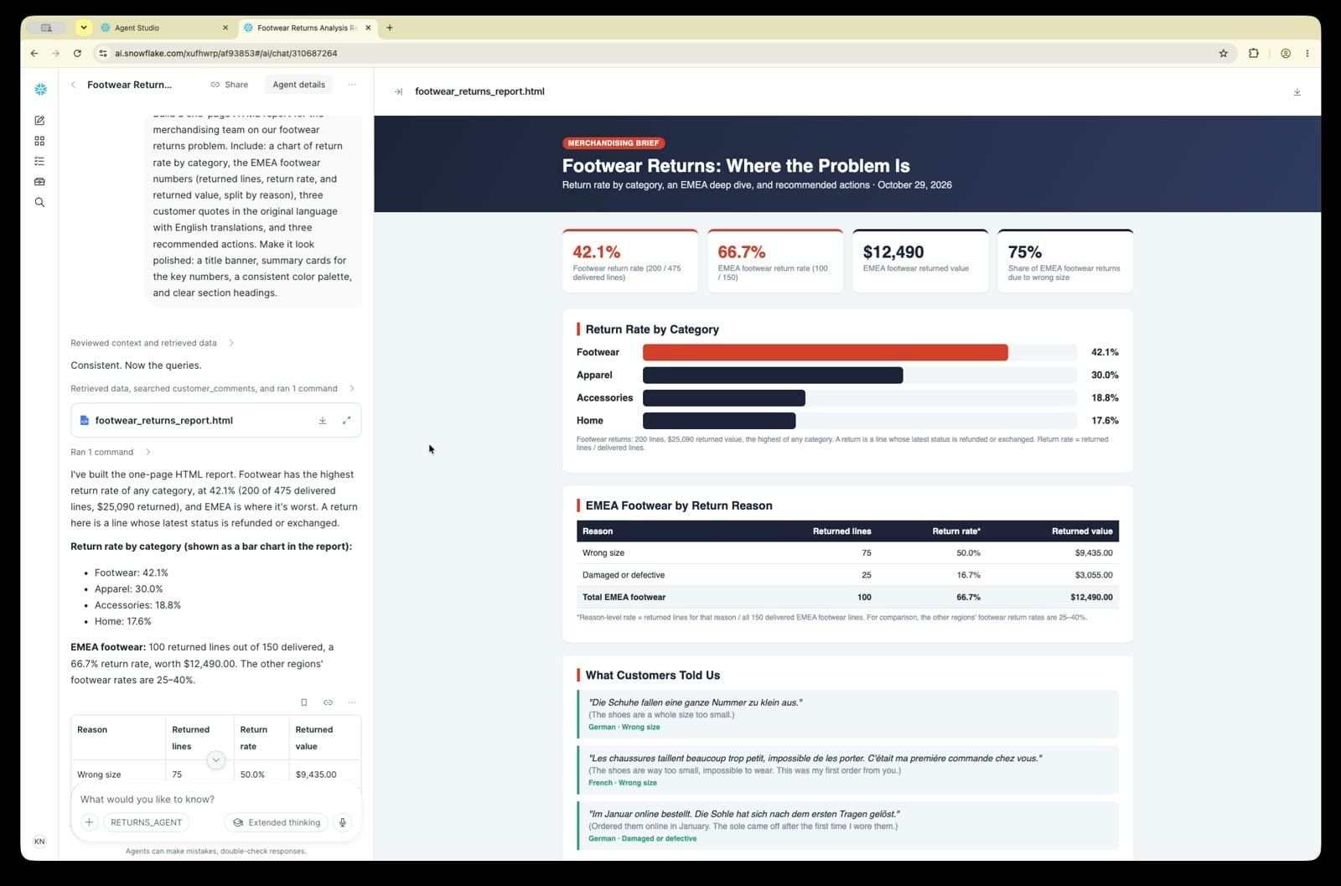Jump to latest message with the down chevron
The width and height of the screenshot is (1341, 886).
tap(215, 760)
